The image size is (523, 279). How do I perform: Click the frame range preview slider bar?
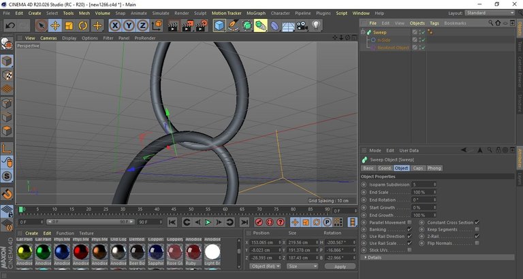[91, 222]
